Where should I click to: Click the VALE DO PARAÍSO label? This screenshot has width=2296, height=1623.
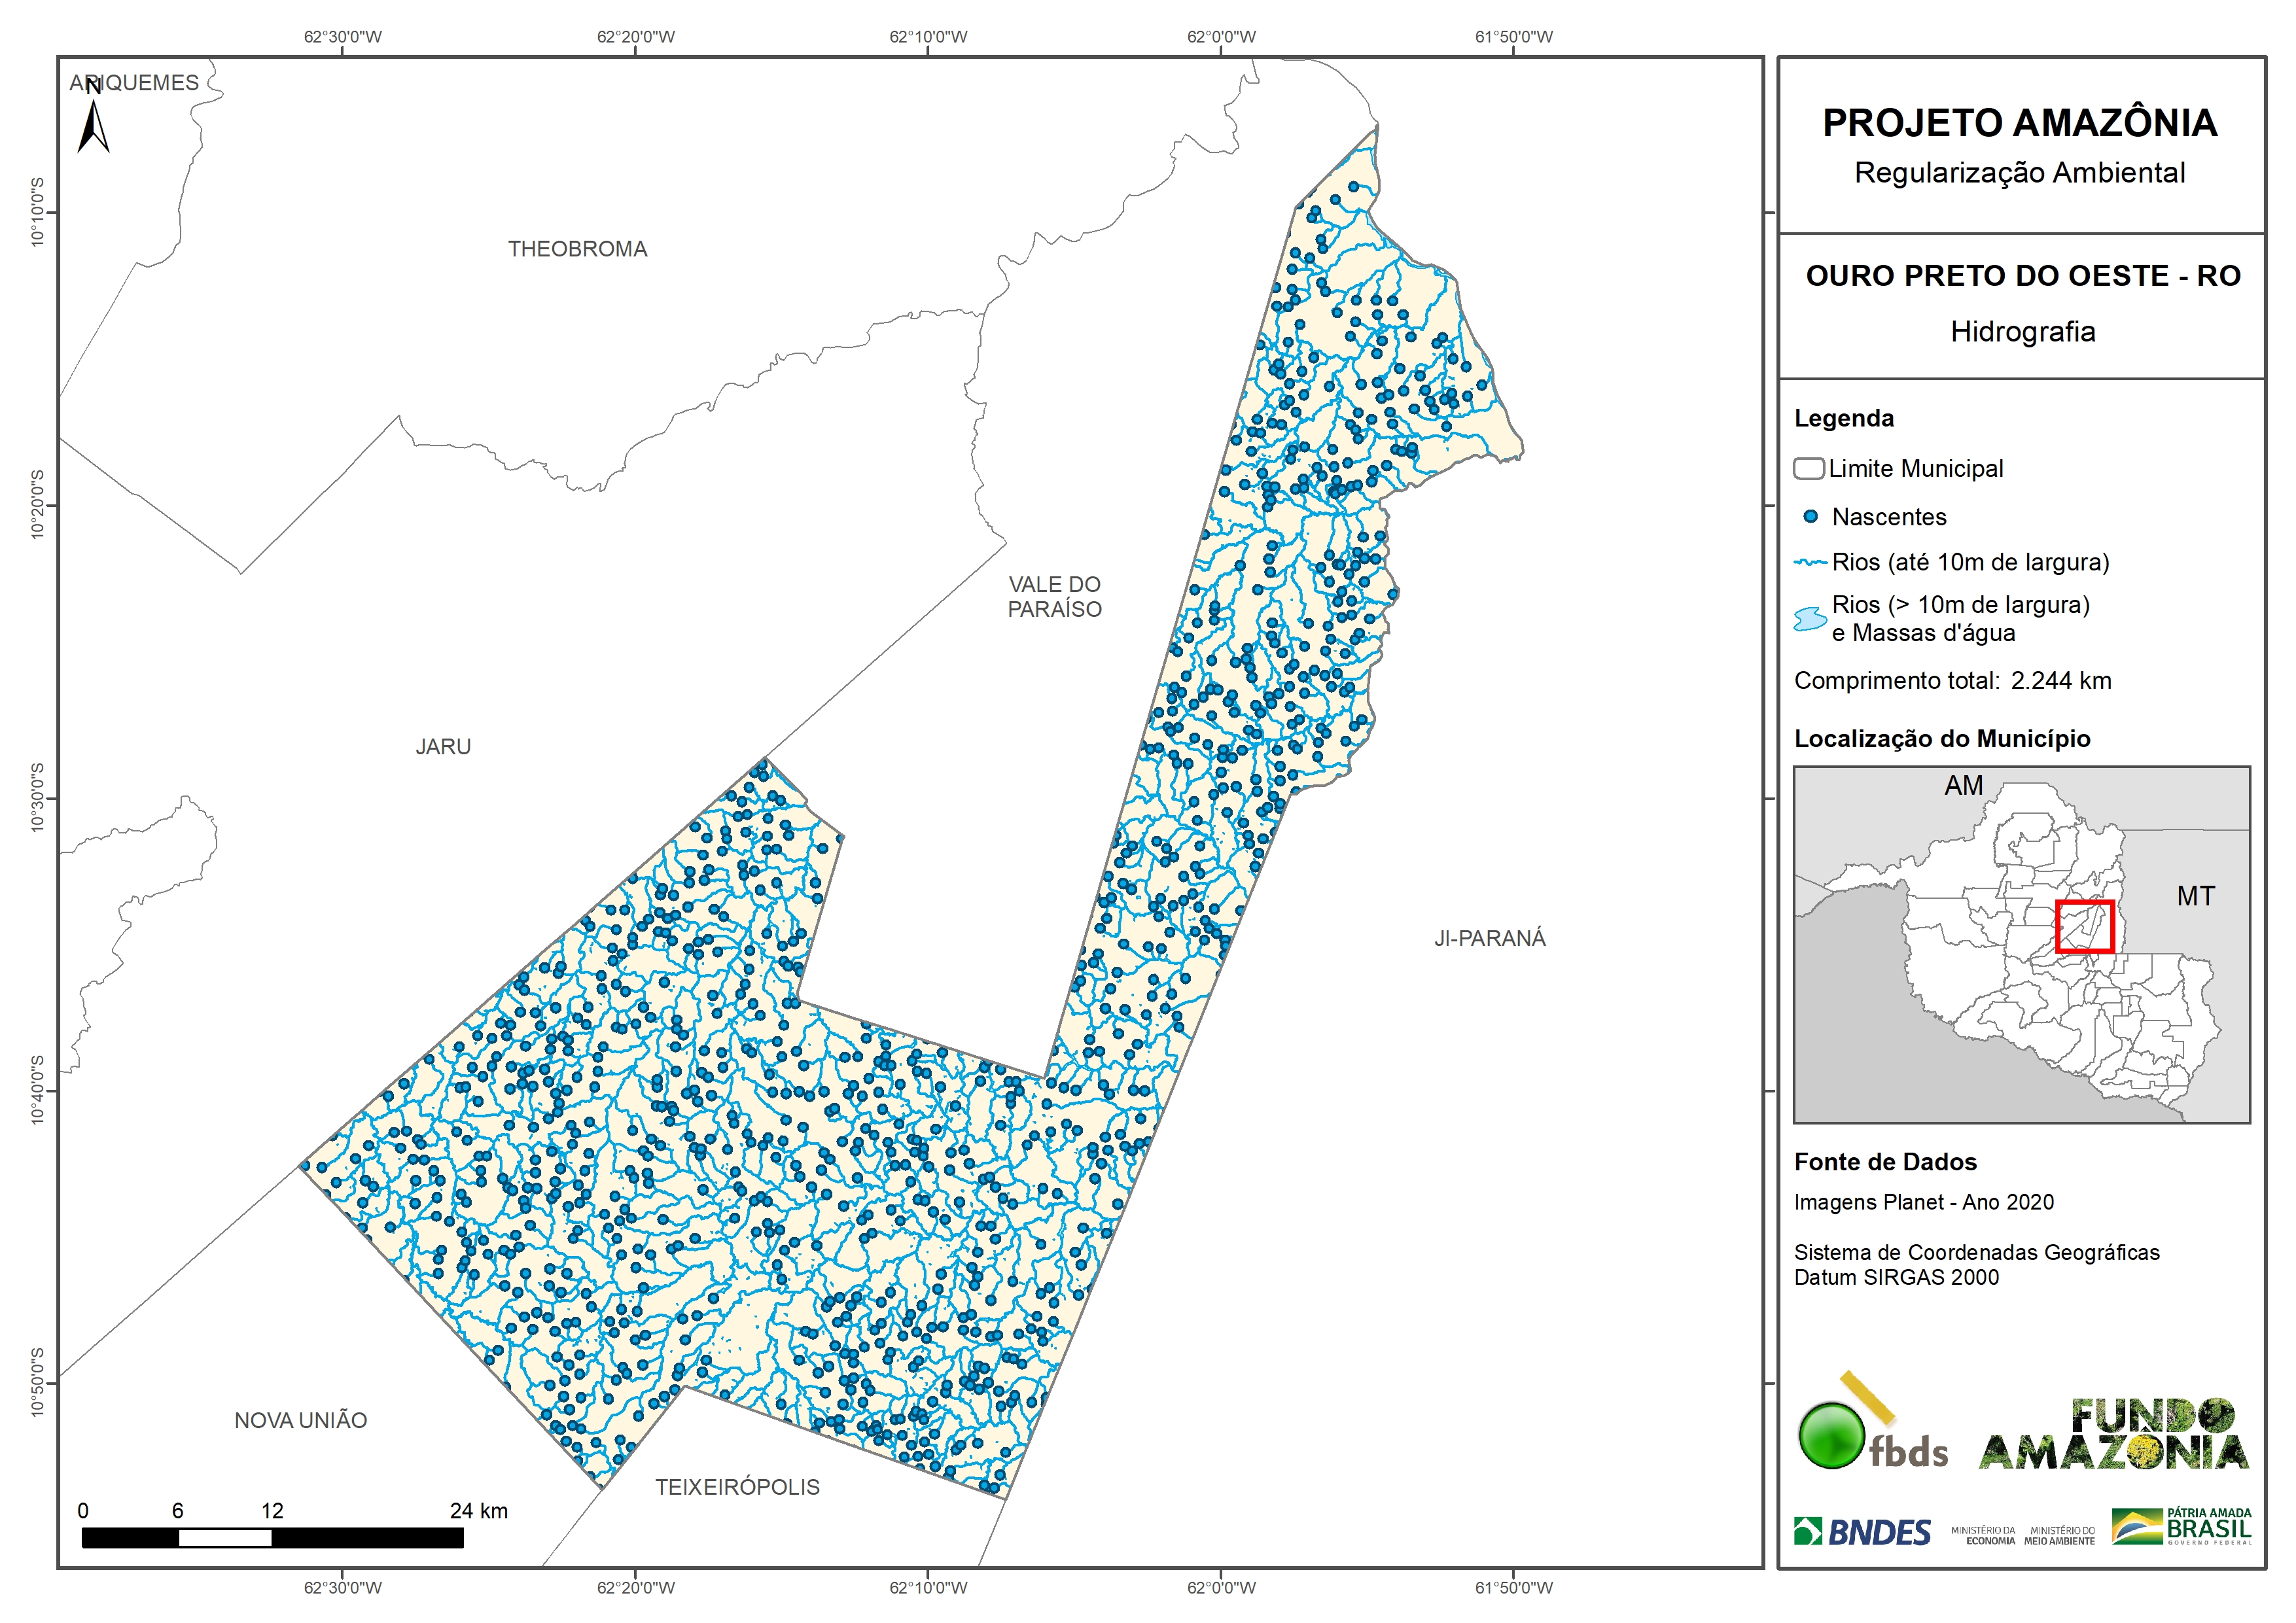1054,597
